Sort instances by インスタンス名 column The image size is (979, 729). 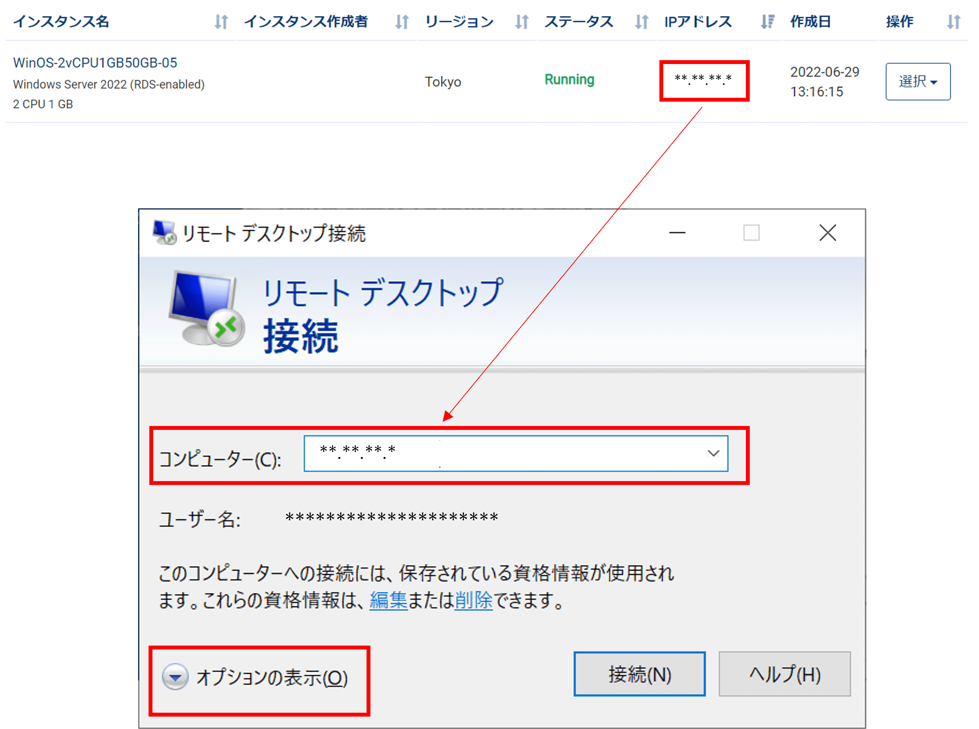(222, 22)
